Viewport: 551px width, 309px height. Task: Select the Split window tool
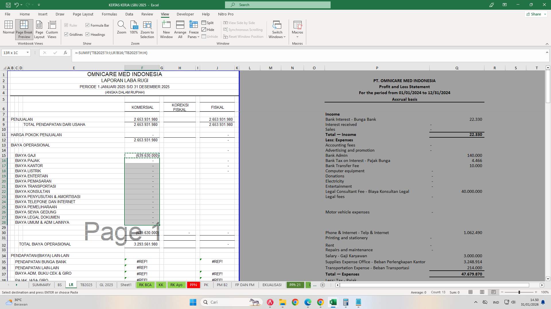tap(208, 23)
